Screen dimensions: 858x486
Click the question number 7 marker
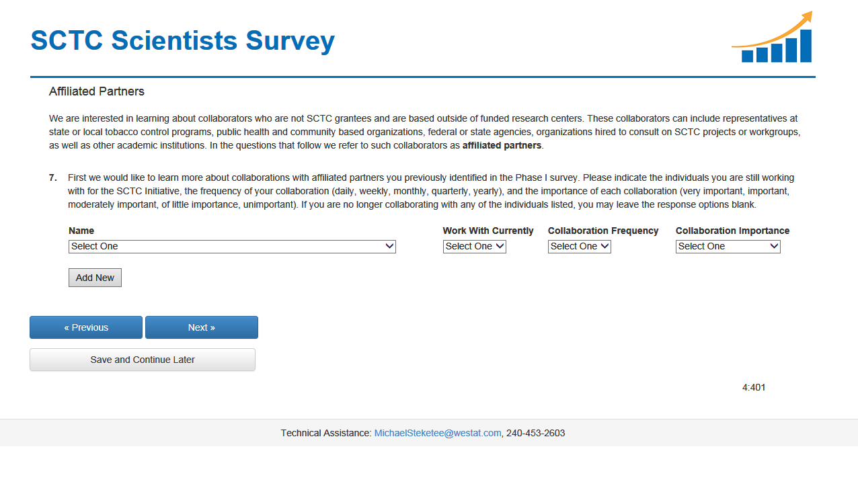click(53, 178)
